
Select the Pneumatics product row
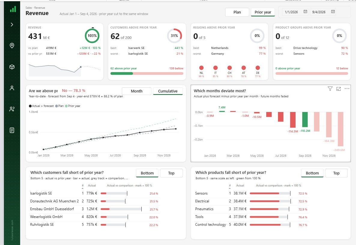[251, 209]
